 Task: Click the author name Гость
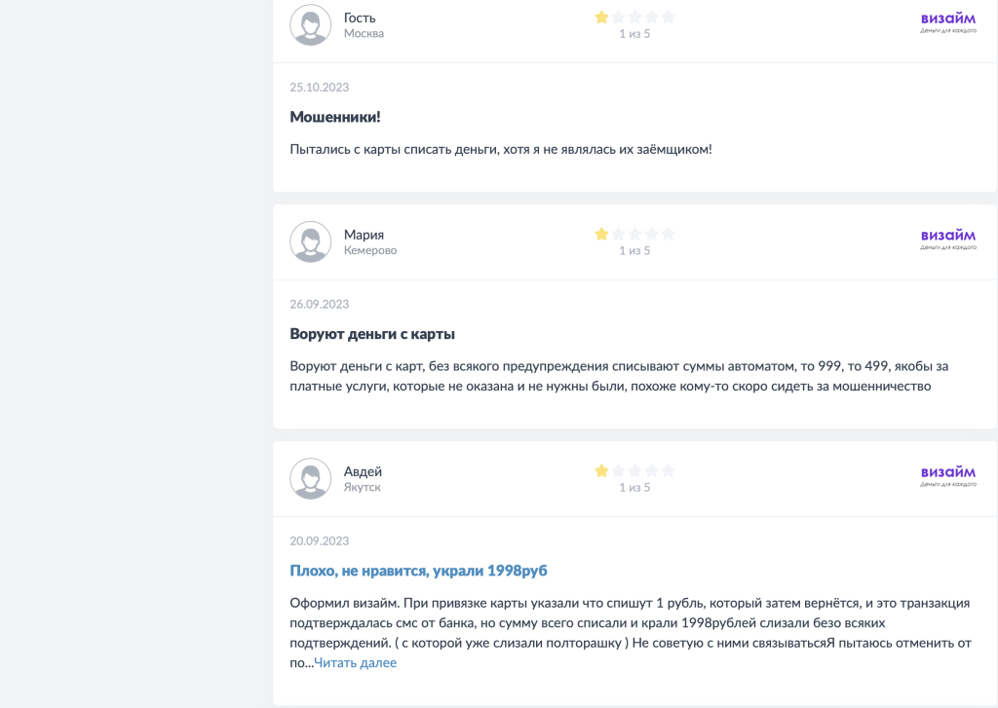coord(360,18)
